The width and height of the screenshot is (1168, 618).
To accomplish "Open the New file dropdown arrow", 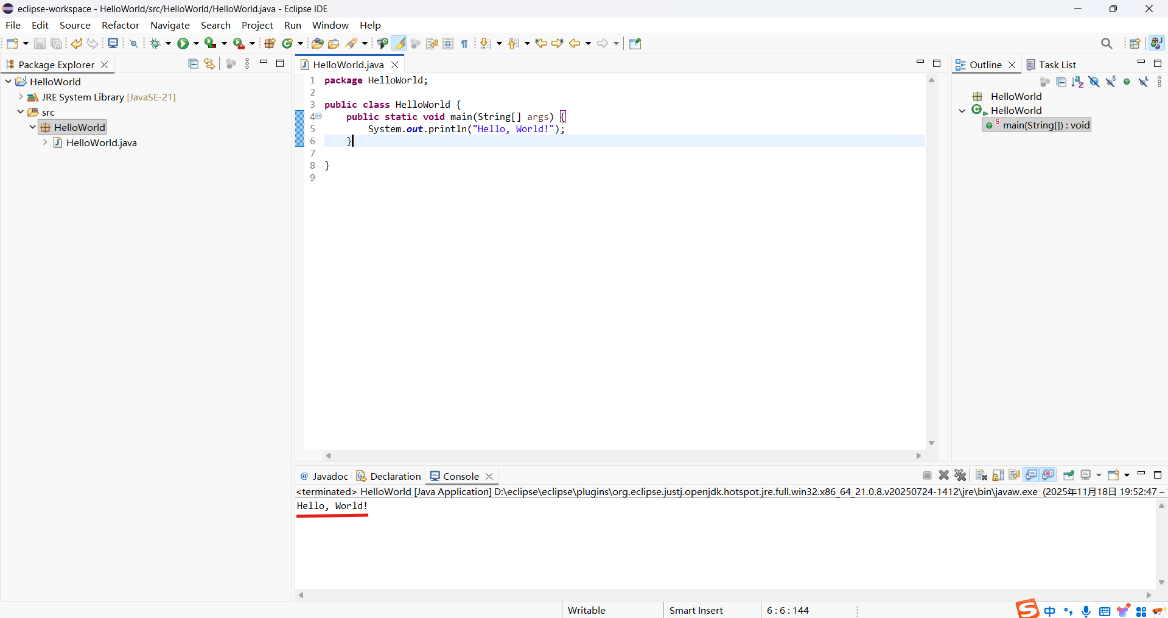I will click(26, 43).
